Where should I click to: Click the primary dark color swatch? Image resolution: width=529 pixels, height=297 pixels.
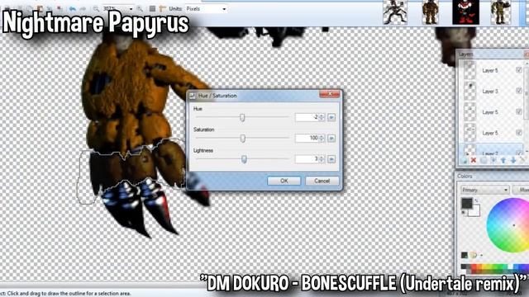tap(467, 203)
